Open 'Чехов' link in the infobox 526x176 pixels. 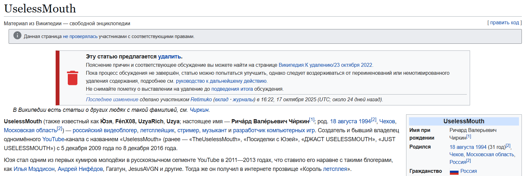pos(457,155)
